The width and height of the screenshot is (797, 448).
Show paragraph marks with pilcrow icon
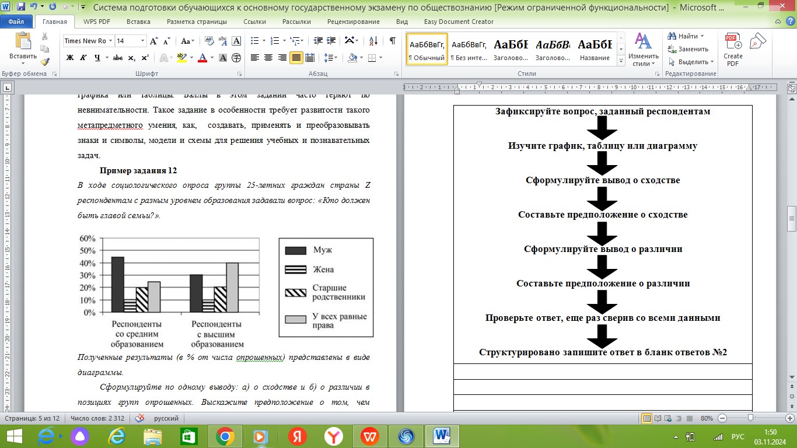tap(392, 41)
